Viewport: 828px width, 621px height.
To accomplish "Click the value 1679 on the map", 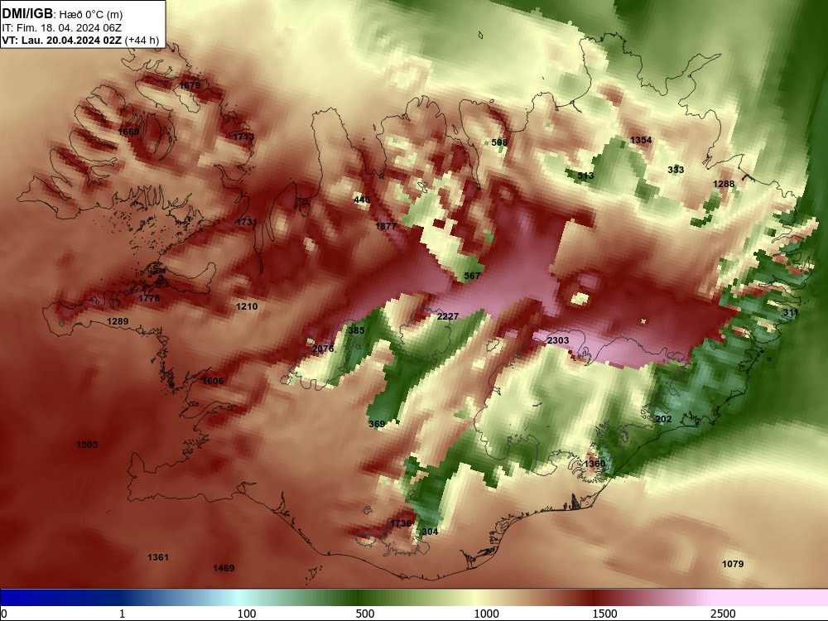I will 190,85.
